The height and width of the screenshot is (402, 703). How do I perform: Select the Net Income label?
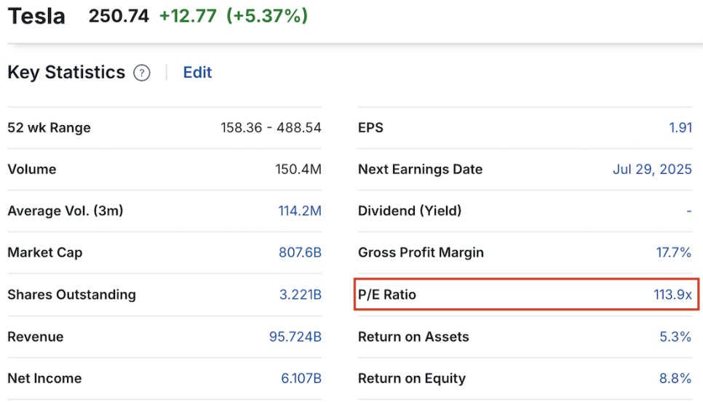[x=45, y=378]
